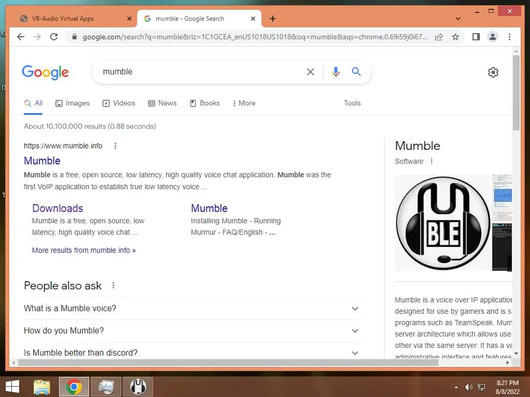
Task: Switch to News results
Action: pyautogui.click(x=162, y=103)
